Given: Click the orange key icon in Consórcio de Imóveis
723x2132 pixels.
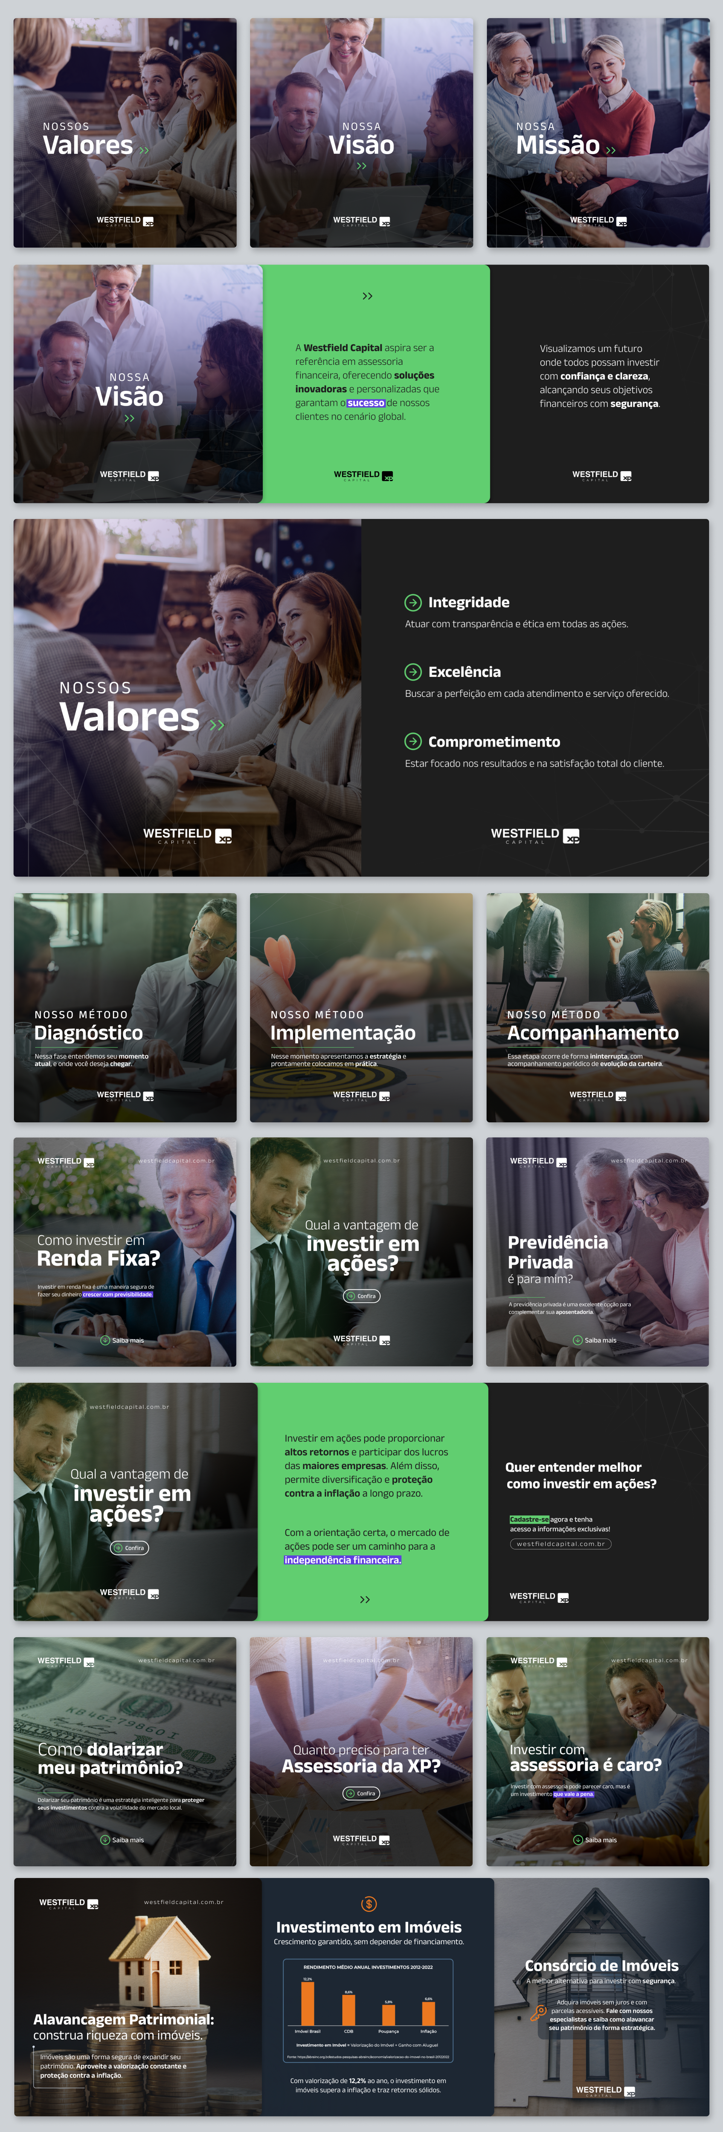Looking at the screenshot, I should pyautogui.click(x=539, y=2013).
